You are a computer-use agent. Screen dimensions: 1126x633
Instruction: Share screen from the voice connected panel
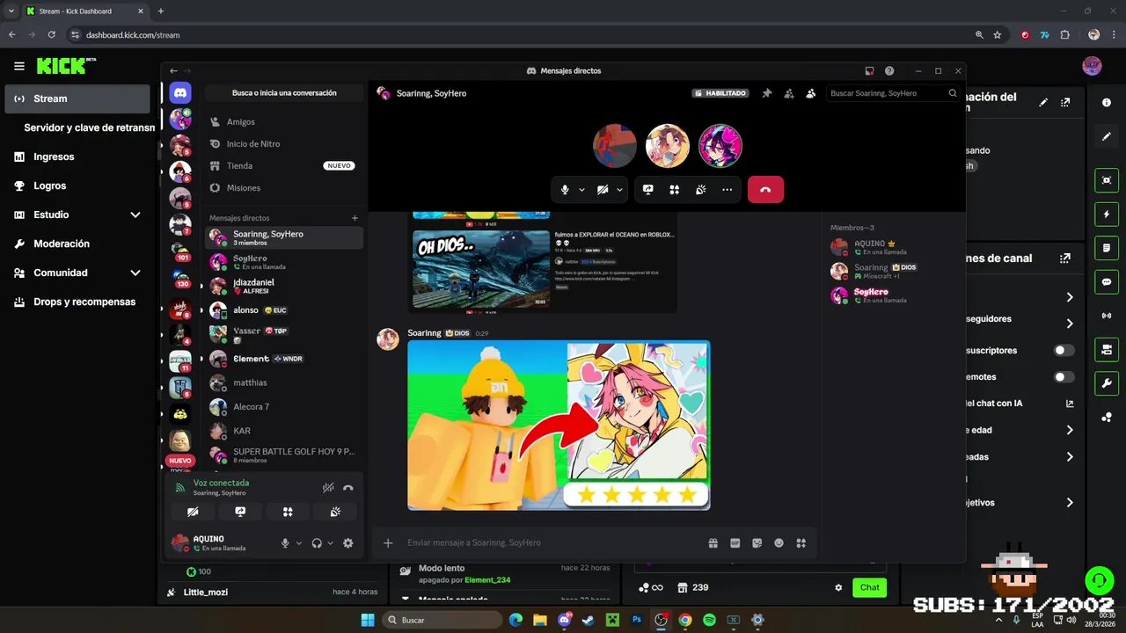pos(240,512)
